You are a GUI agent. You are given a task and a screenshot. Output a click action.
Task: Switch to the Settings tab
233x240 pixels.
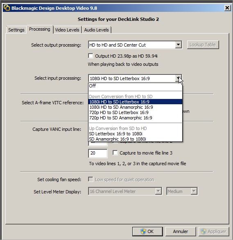coord(16,30)
